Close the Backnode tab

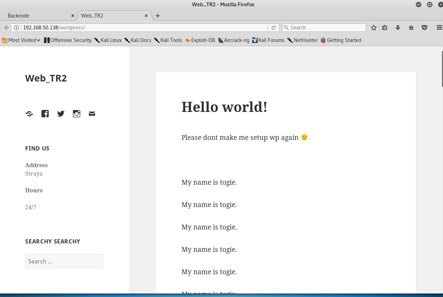tap(73, 16)
